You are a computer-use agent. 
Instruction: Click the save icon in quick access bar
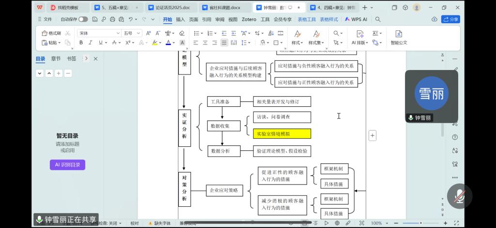[95, 19]
